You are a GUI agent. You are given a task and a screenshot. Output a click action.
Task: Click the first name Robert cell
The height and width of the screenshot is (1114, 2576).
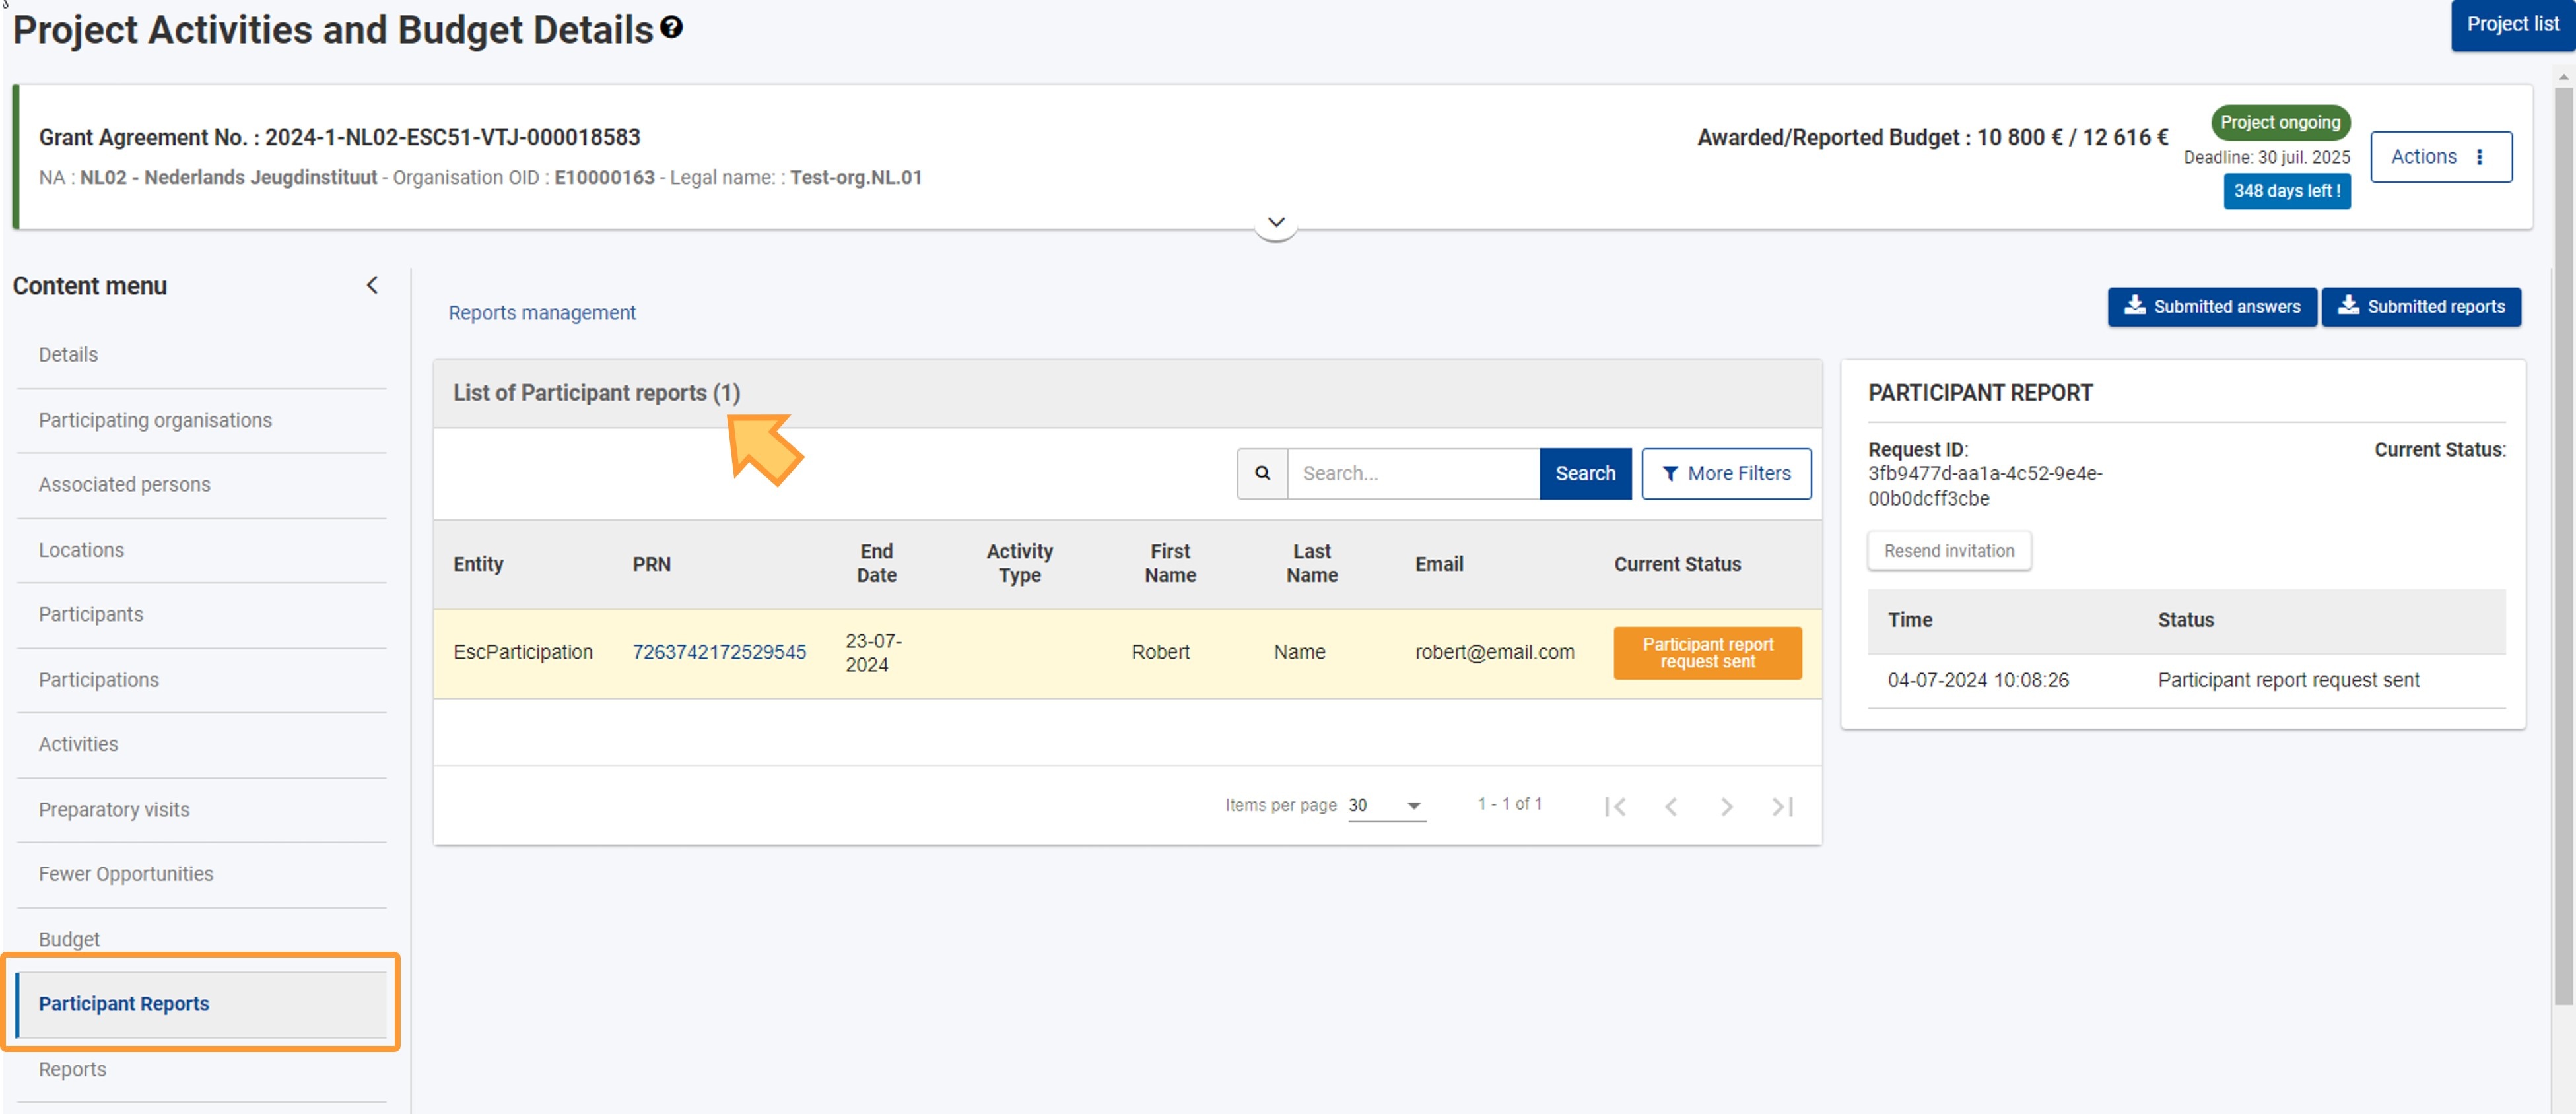[x=1160, y=652]
